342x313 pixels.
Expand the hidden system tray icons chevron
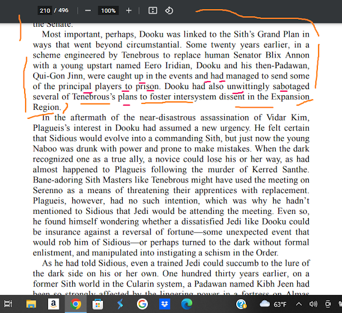(299, 304)
